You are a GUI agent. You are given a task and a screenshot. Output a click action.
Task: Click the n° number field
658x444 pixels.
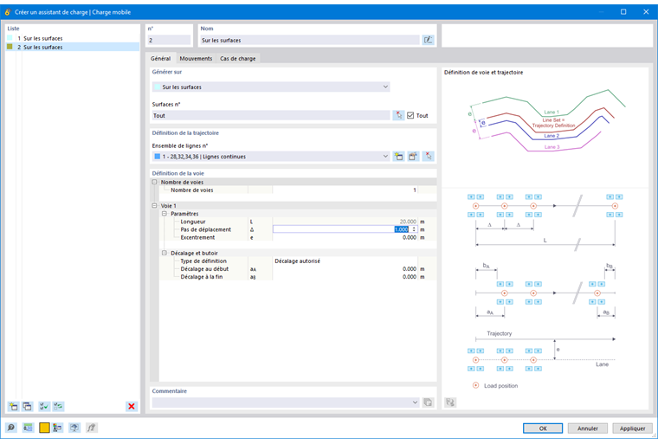(169, 41)
